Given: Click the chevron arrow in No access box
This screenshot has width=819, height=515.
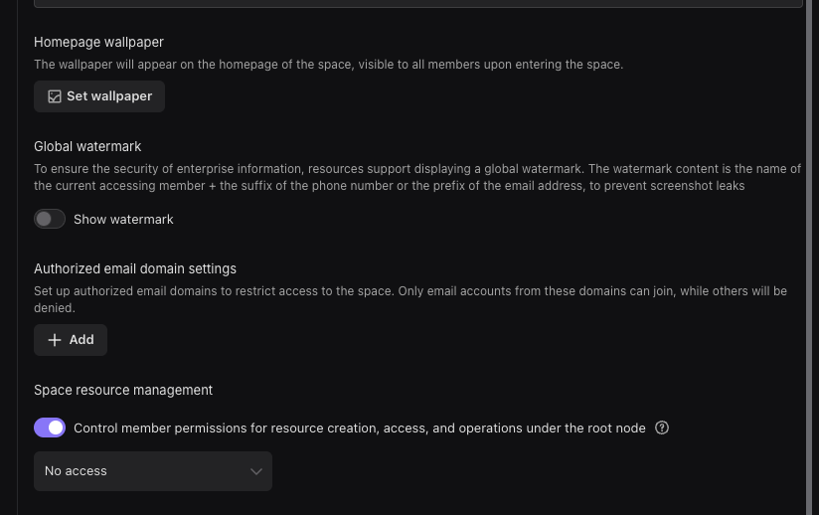Looking at the screenshot, I should coord(255,471).
